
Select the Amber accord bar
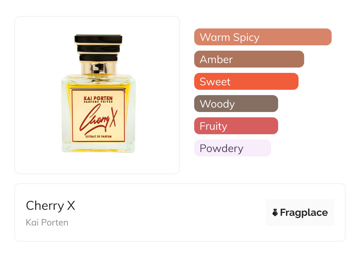point(249,59)
